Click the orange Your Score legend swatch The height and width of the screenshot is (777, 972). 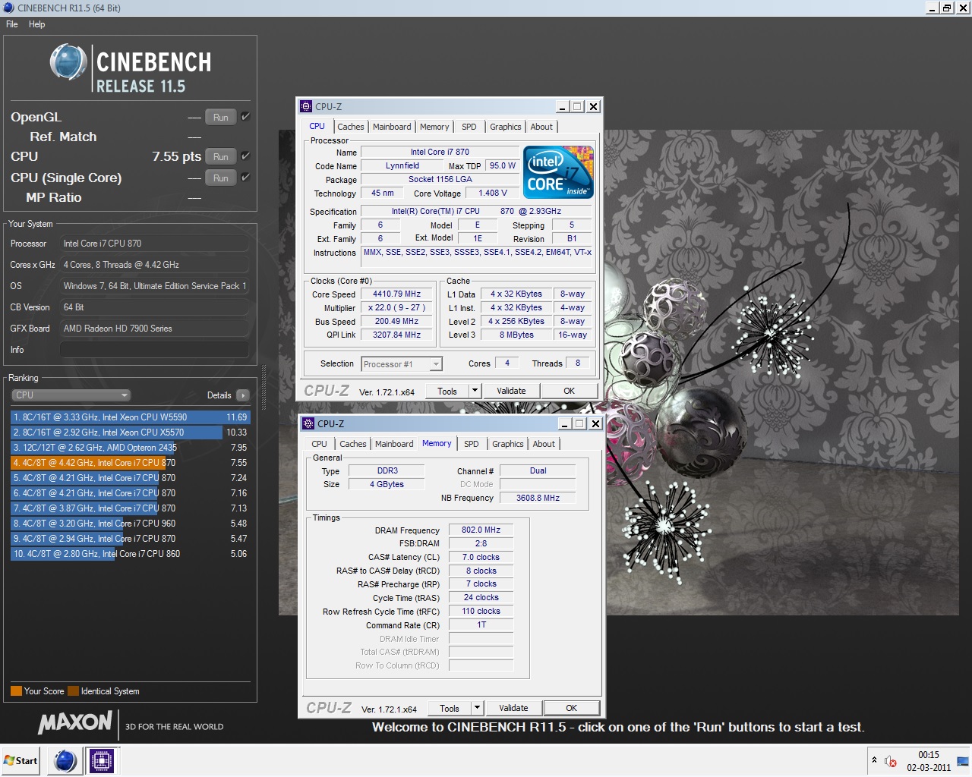(16, 691)
